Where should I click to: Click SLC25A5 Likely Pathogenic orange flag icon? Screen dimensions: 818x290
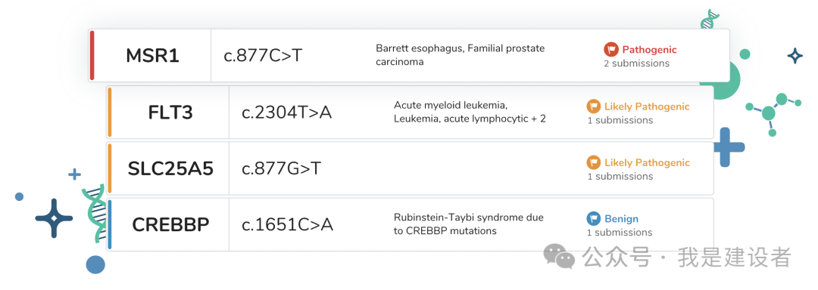593,162
